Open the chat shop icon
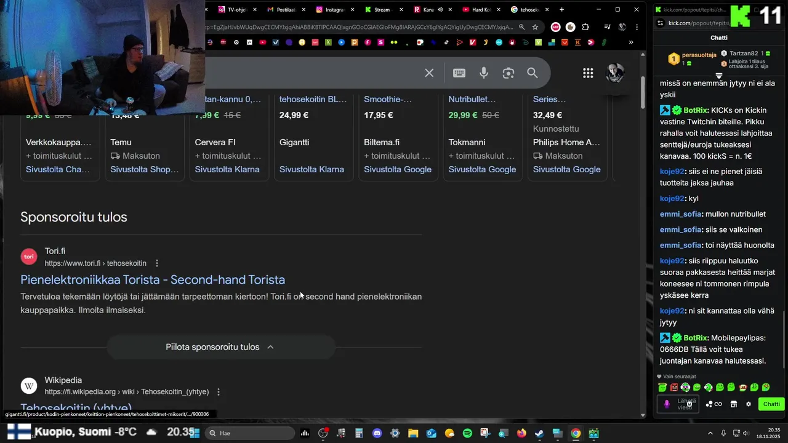The width and height of the screenshot is (788, 443). (734, 404)
